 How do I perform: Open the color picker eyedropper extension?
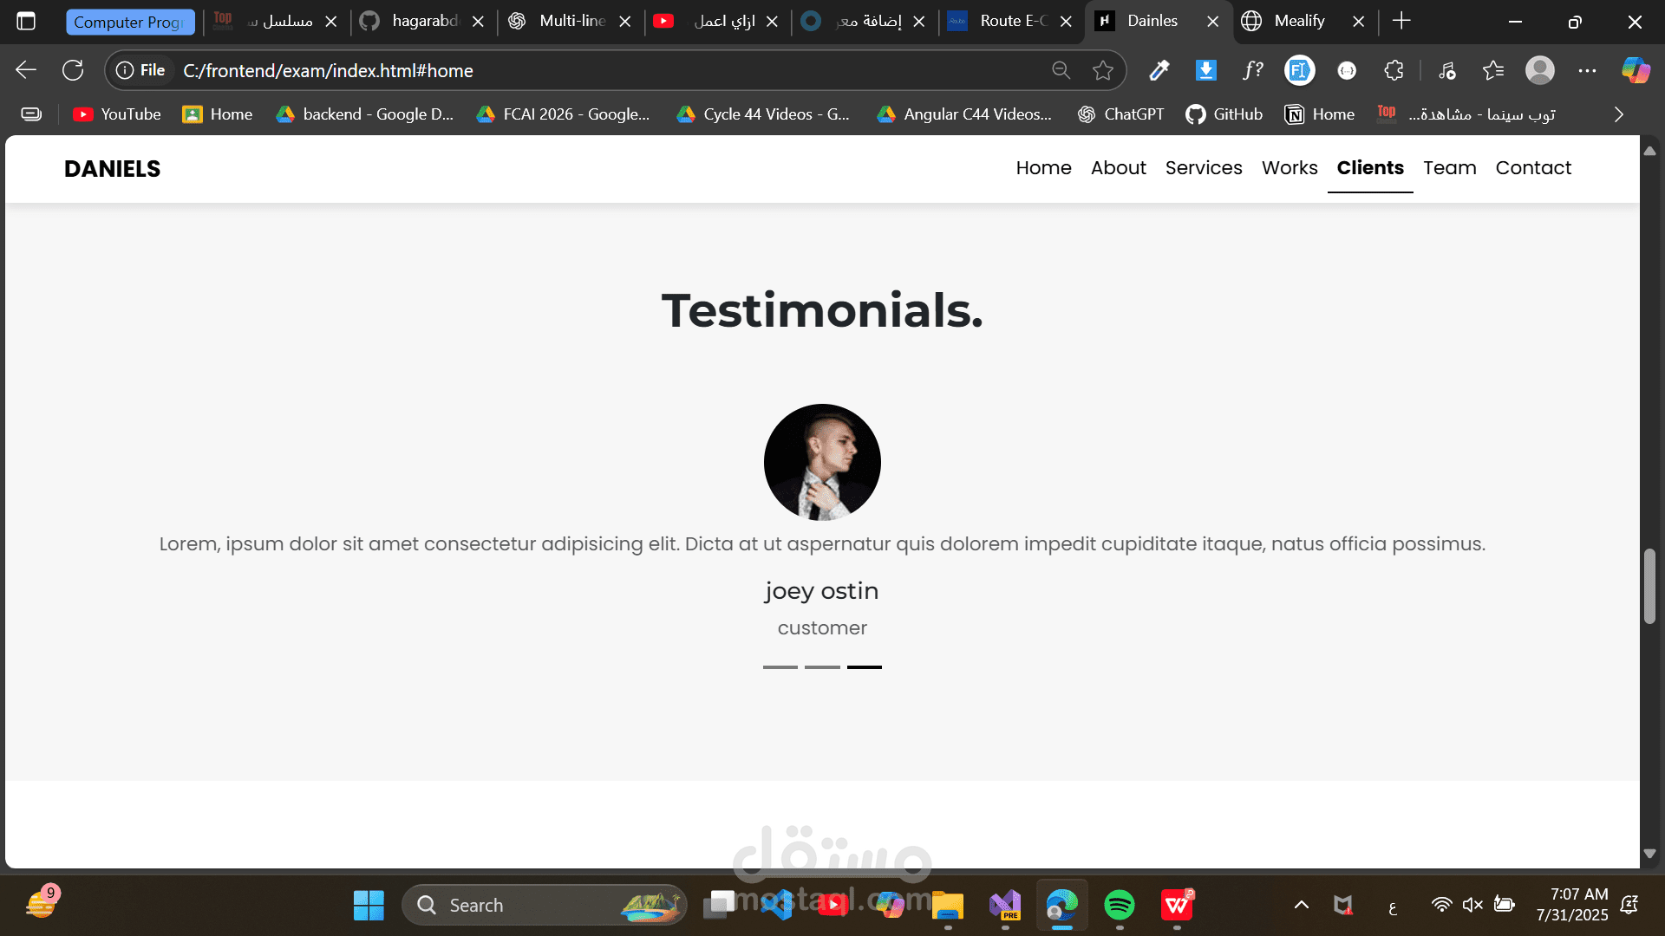pyautogui.click(x=1159, y=70)
